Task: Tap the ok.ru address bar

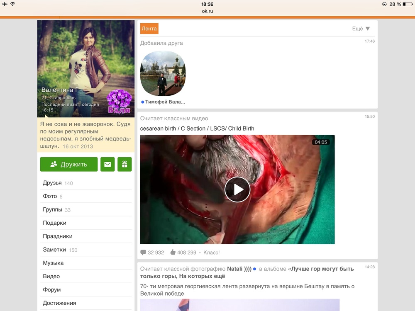Action: [x=207, y=11]
